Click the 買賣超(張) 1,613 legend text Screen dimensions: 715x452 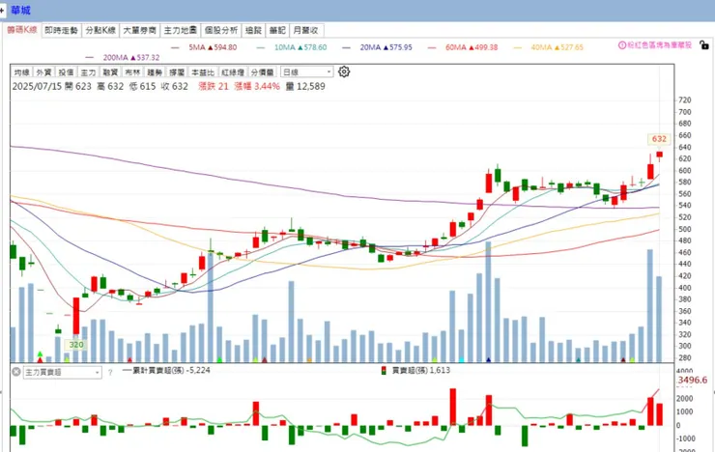420,371
